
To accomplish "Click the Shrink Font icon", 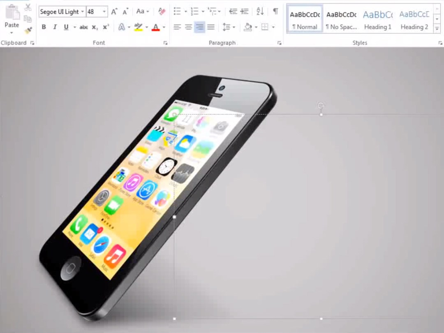I will 125,12.
